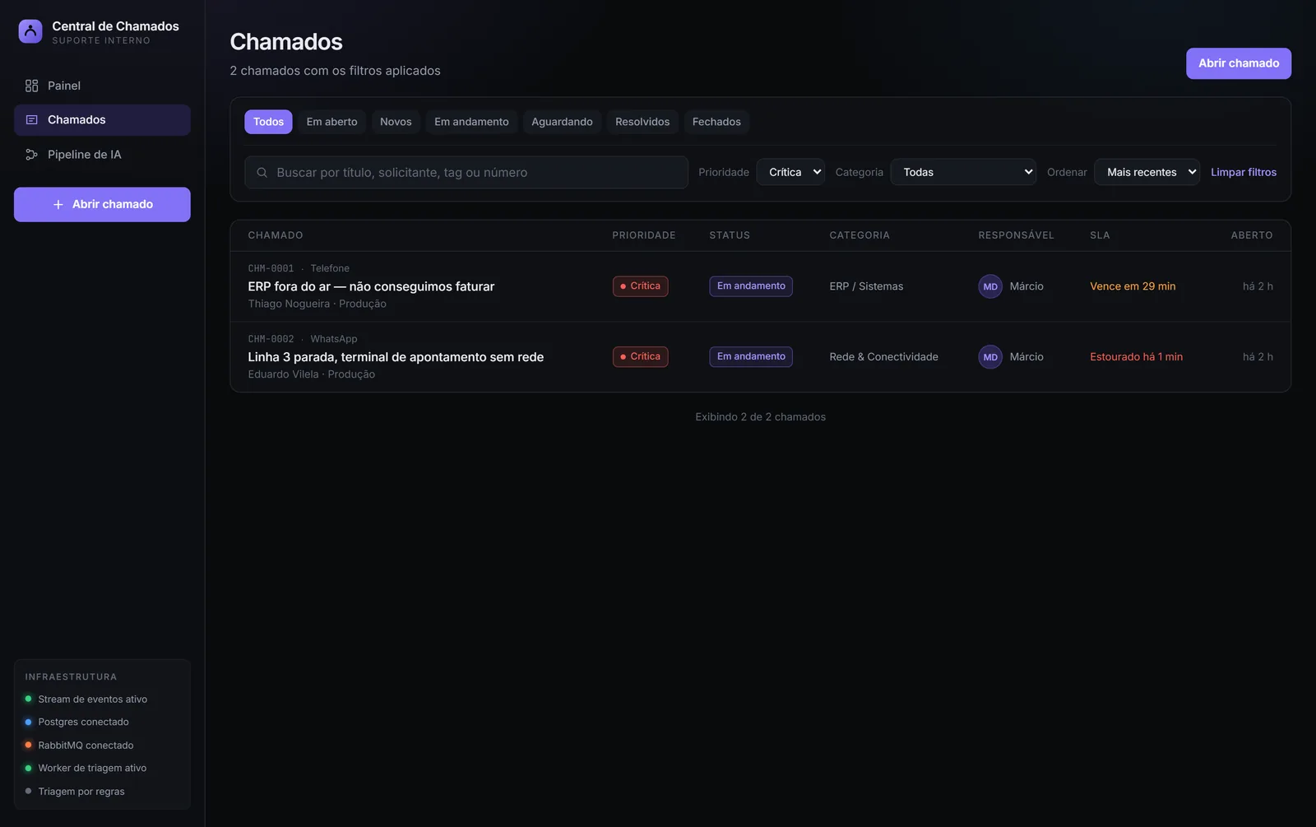Show only Aguardando tickets tab
The image size is (1316, 827).
[x=562, y=122]
